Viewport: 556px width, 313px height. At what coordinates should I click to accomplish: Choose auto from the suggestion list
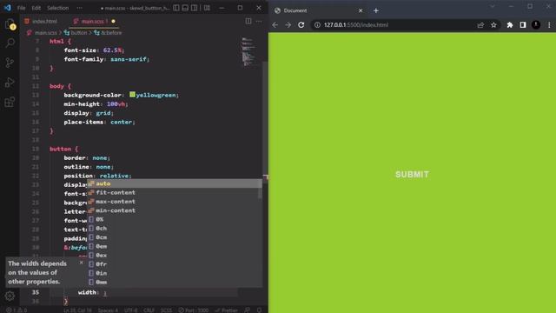pos(175,183)
